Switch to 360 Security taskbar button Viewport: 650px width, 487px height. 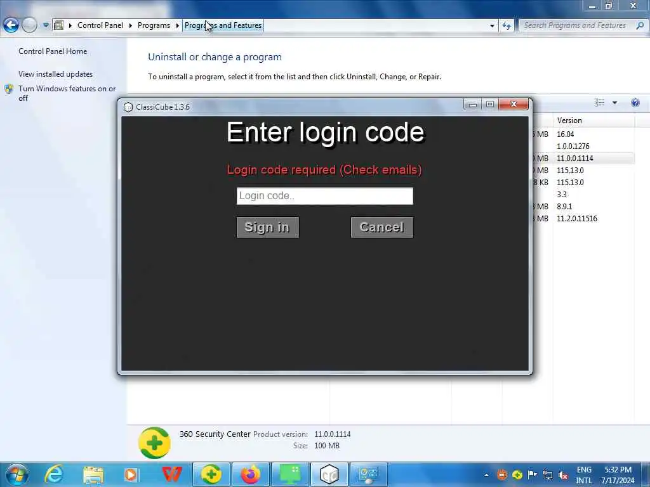(211, 474)
